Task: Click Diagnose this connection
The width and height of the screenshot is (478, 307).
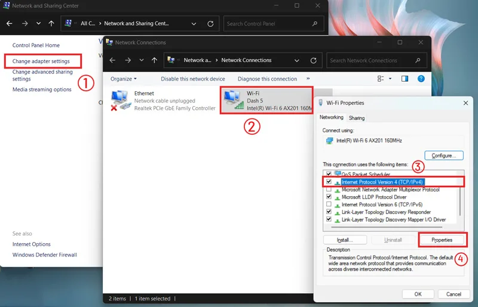Action: pyautogui.click(x=267, y=79)
